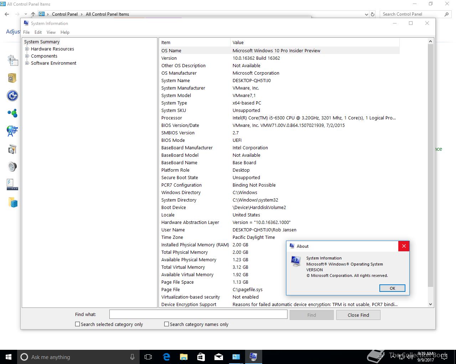This screenshot has height=364, width=456.
Task: Select Hardware Resources tree label
Action: [52, 49]
